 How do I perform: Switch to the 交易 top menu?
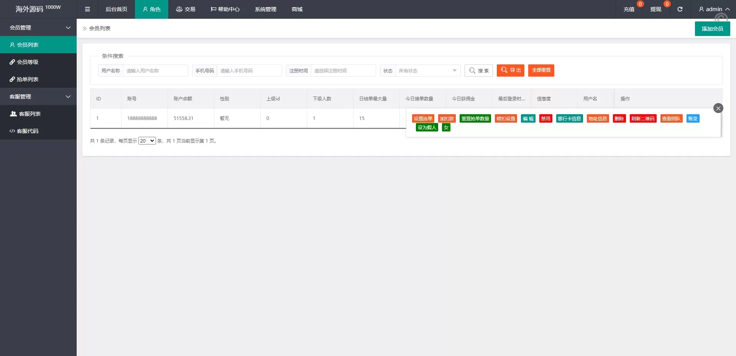coord(186,9)
